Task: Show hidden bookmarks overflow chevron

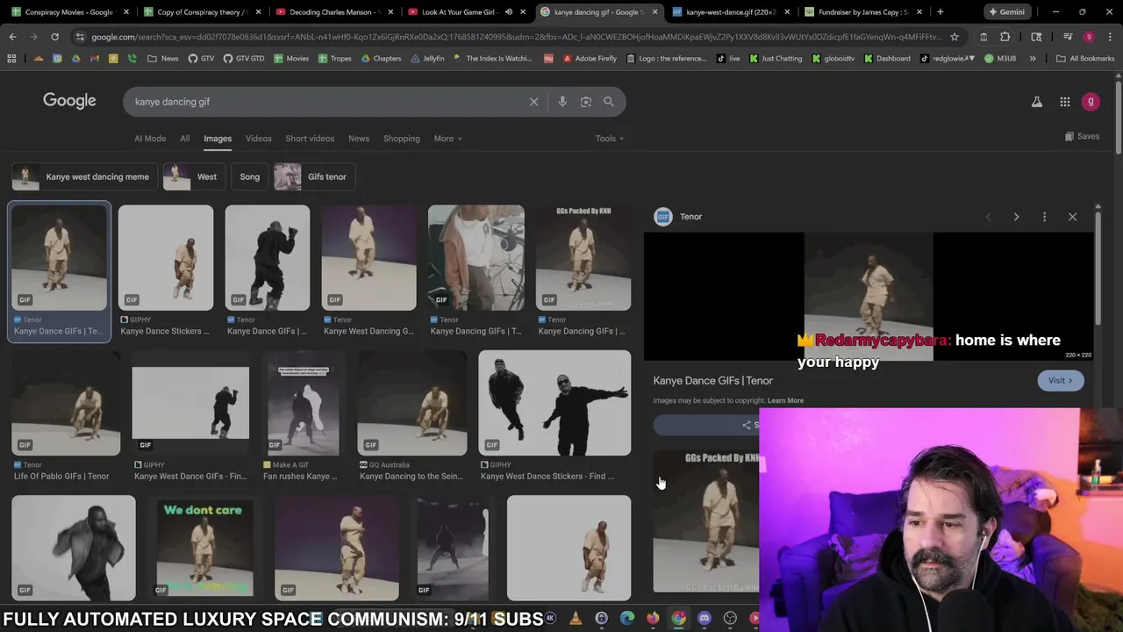Action: [x=1033, y=58]
